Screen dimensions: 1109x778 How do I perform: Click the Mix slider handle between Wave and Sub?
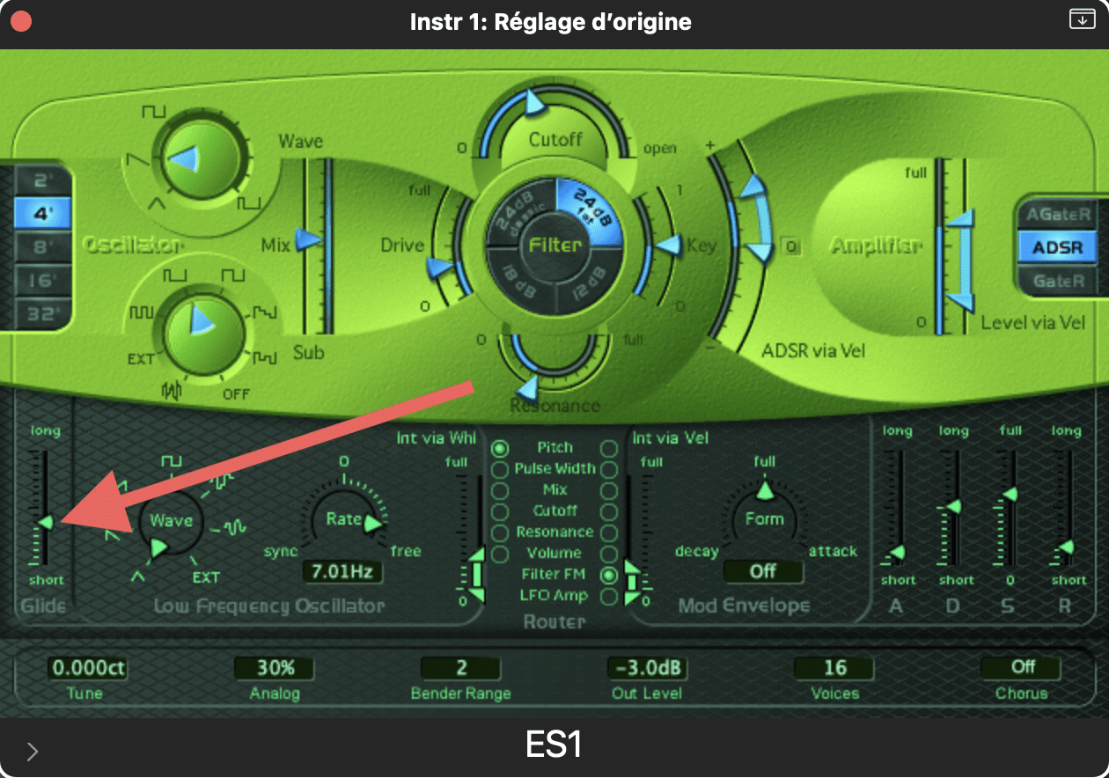(x=310, y=239)
